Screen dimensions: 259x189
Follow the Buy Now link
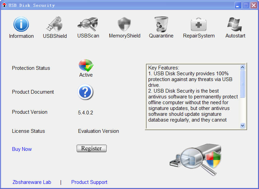point(22,149)
